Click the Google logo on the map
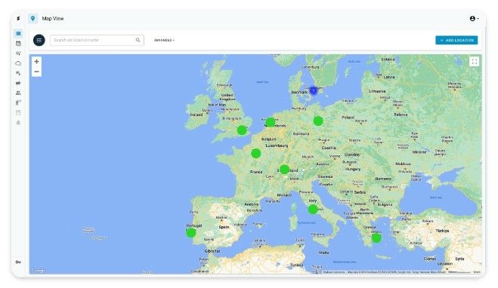The width and height of the screenshot is (498, 288). [39, 271]
